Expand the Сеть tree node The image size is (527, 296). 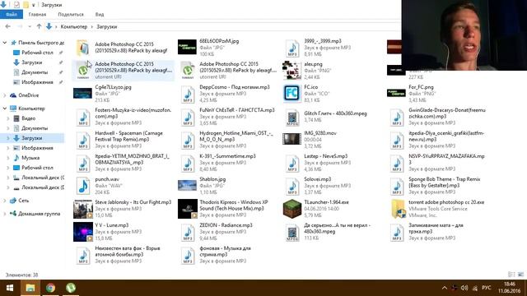coord(5,201)
